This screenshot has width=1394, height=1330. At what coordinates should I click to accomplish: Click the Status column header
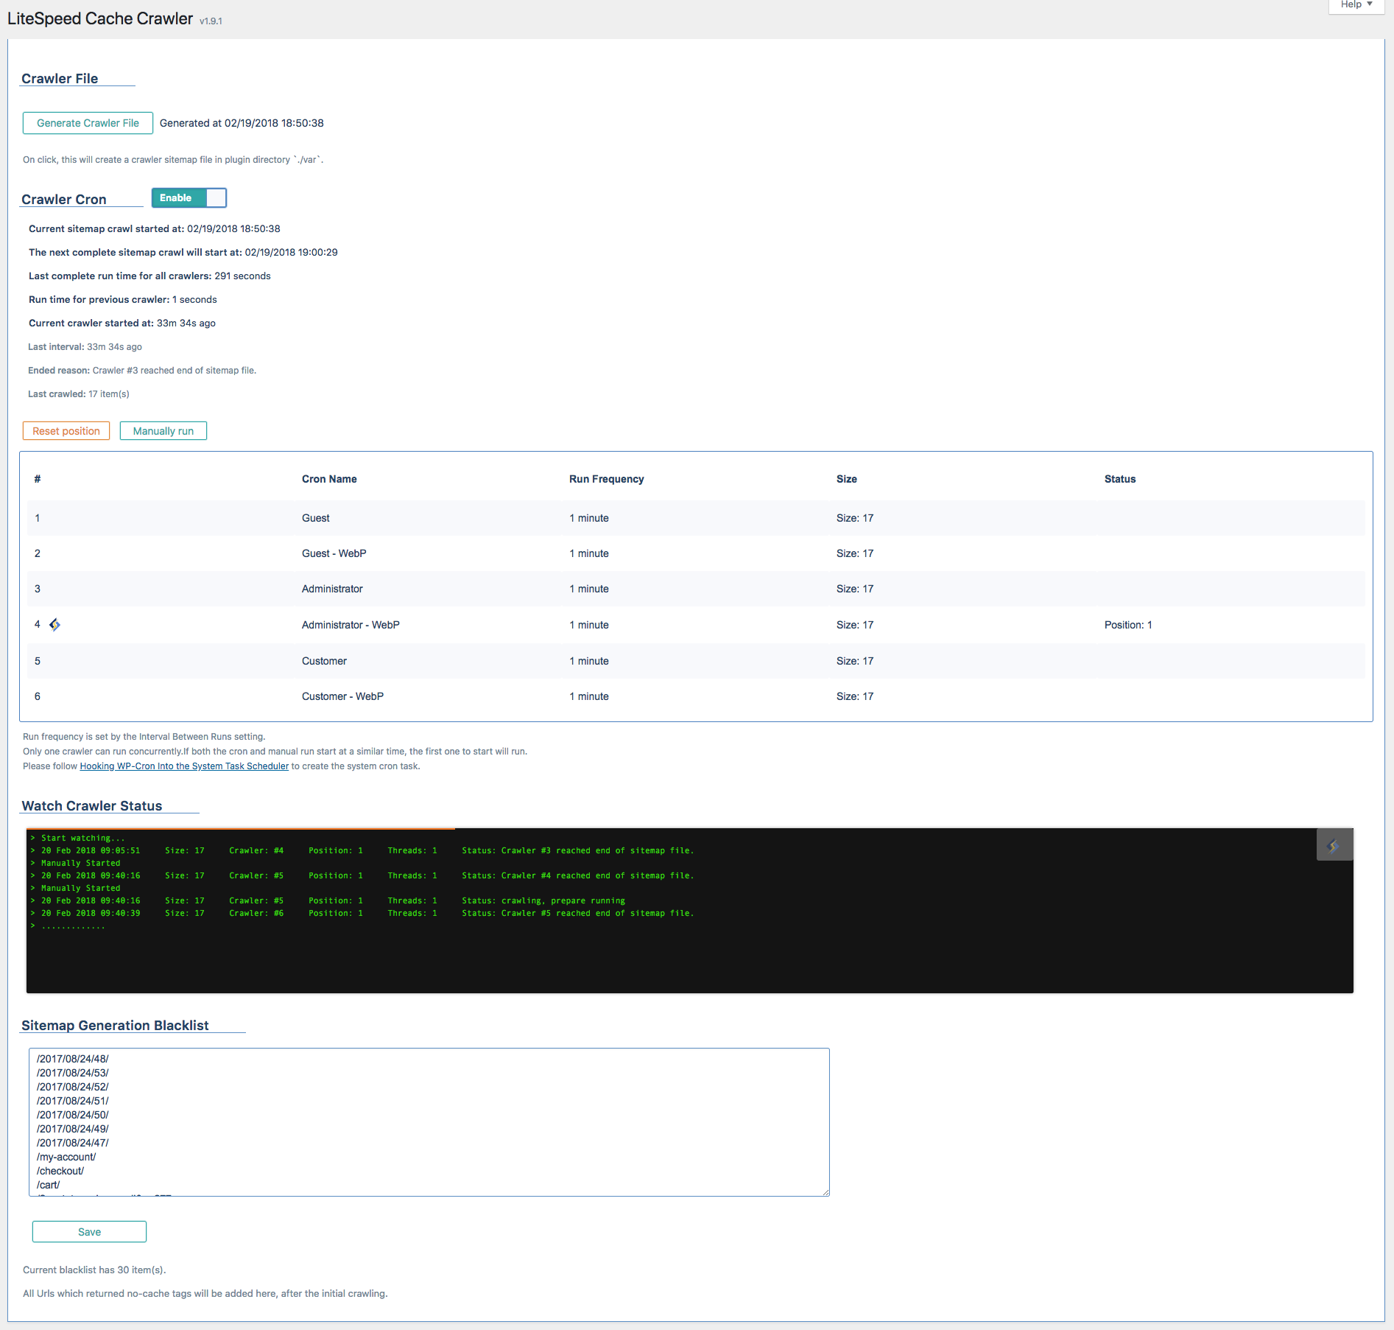1119,479
